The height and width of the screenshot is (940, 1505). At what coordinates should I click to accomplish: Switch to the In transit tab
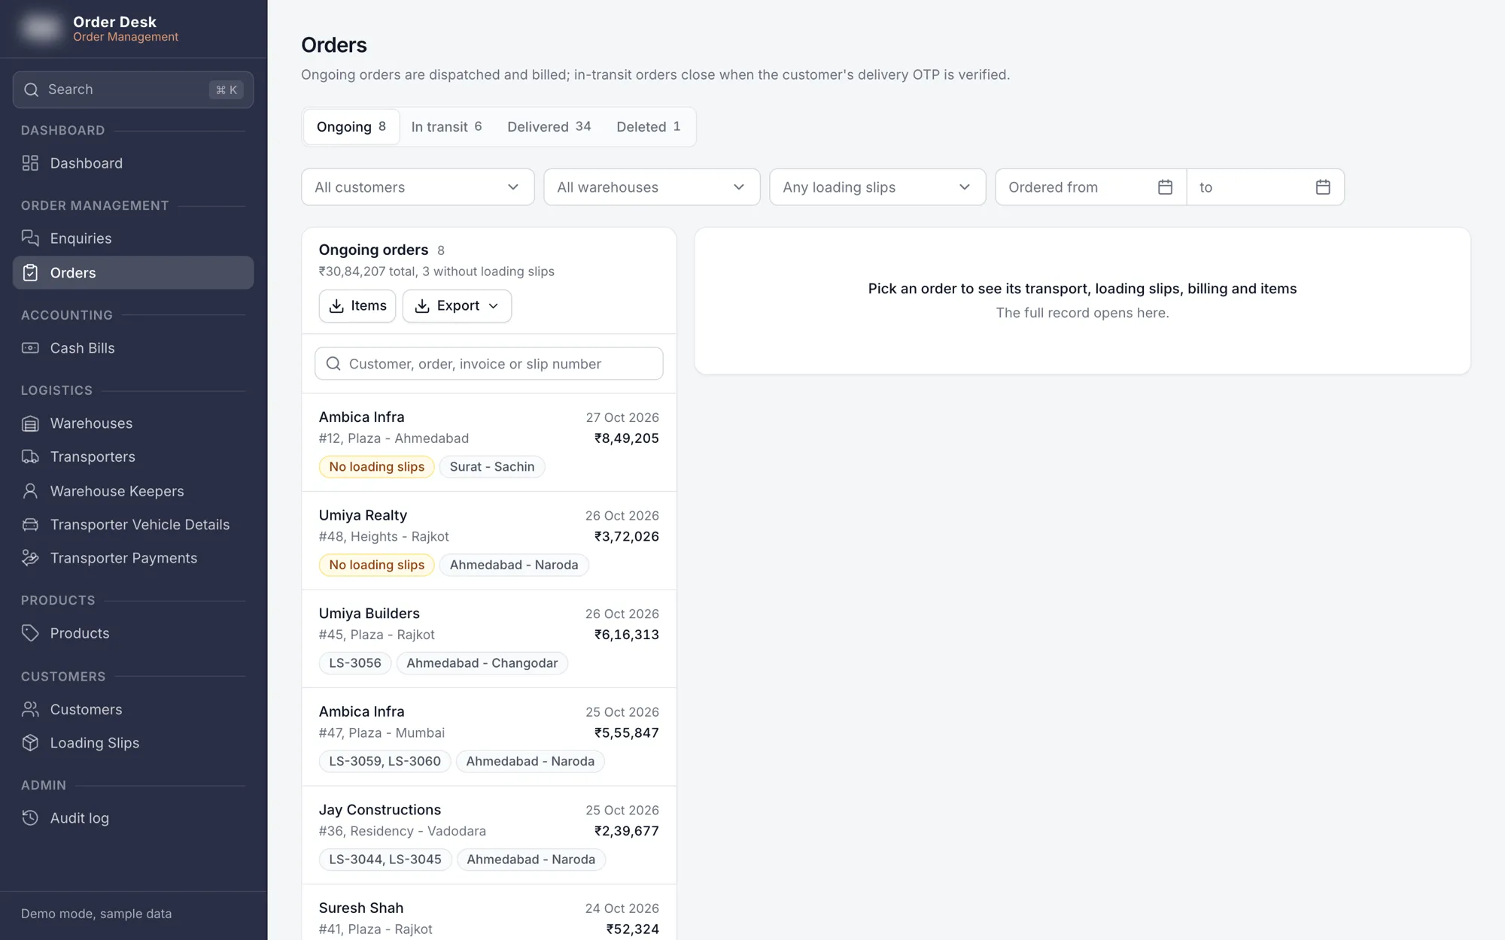pyautogui.click(x=446, y=127)
